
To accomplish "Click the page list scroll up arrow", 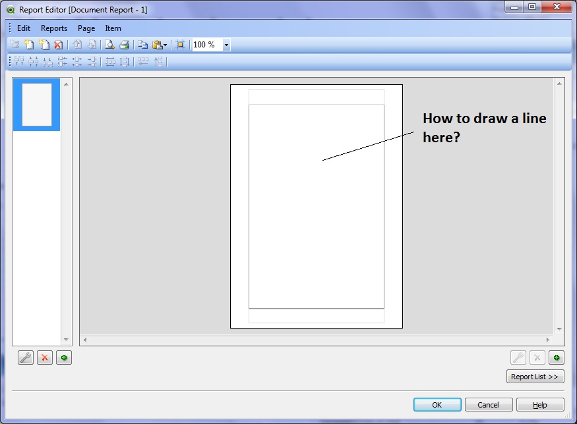I will [x=66, y=84].
